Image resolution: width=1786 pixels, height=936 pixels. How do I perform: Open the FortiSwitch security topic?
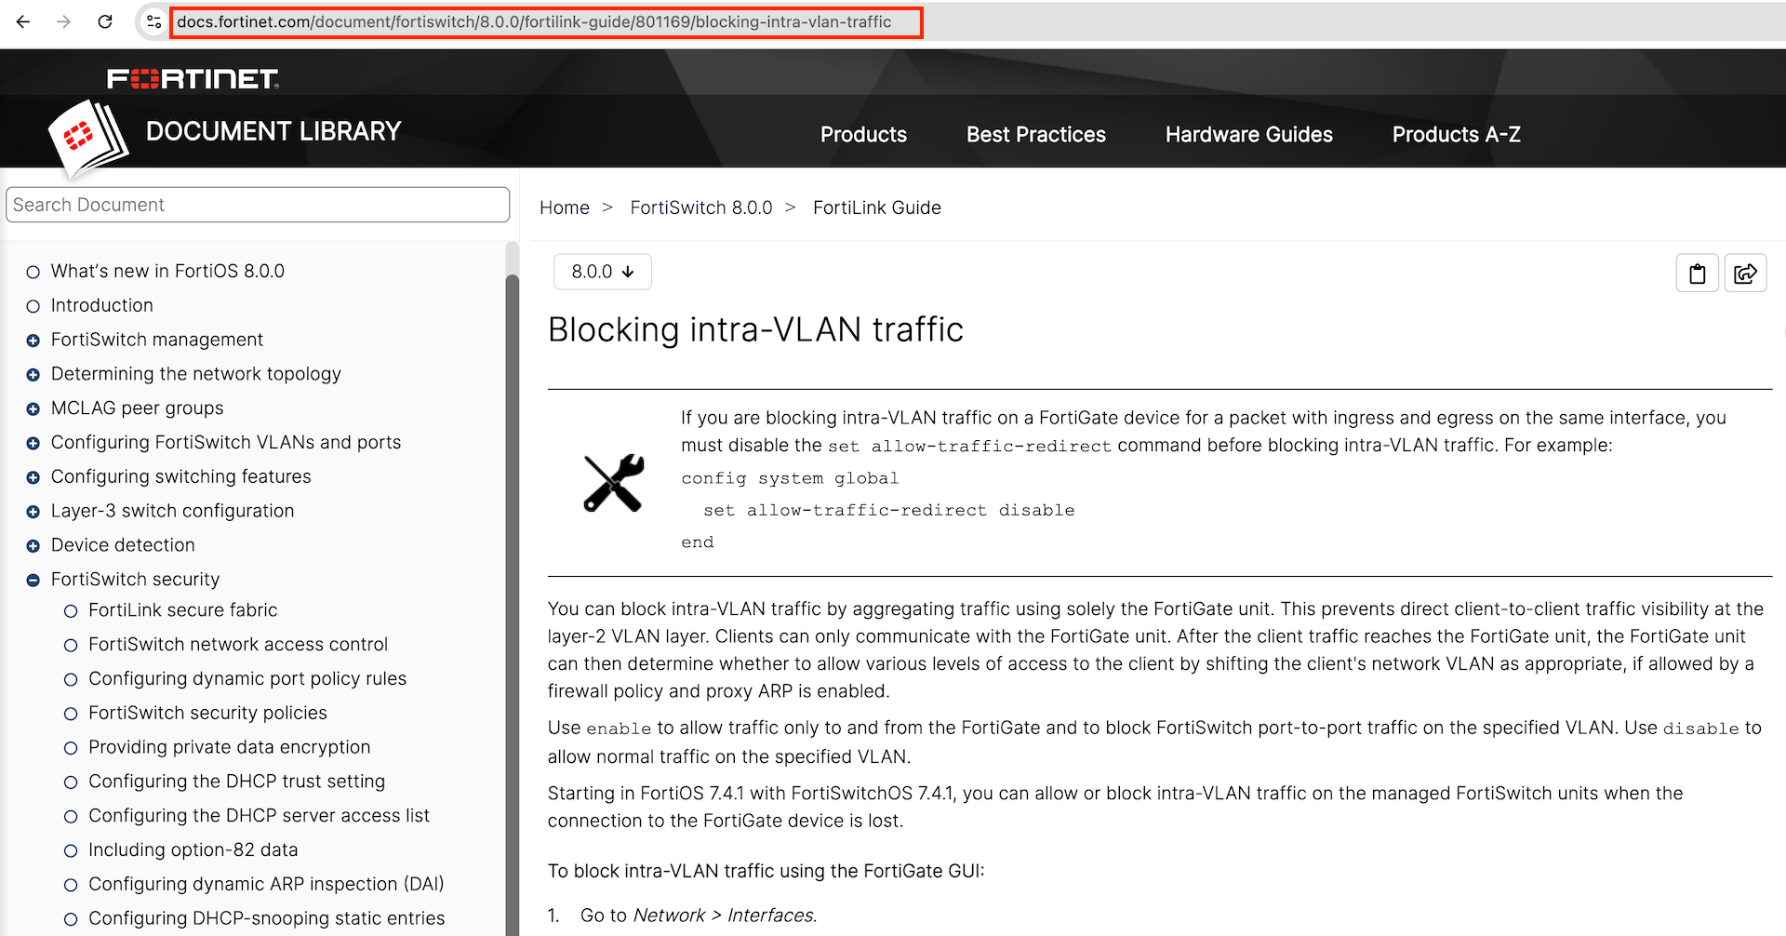(136, 579)
